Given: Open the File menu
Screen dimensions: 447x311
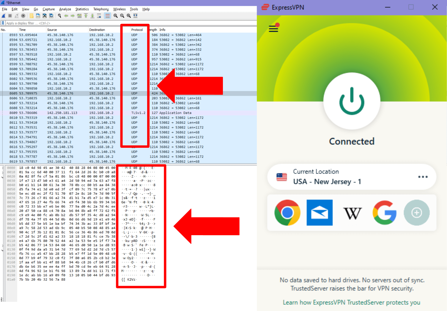Looking at the screenshot, I should point(4,9).
